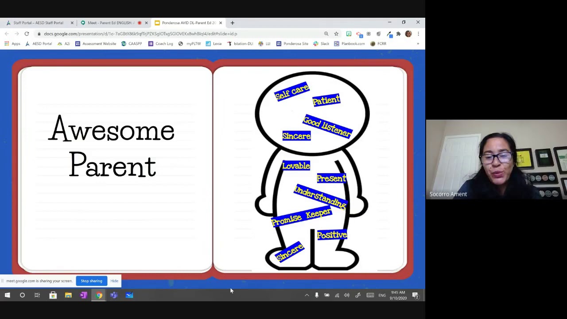Open the volume control in system tray
The image size is (567, 319).
click(x=347, y=296)
